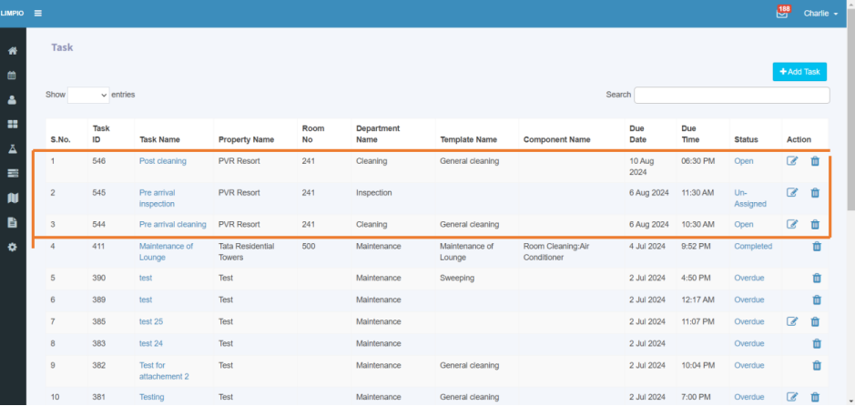
Task: Open the document icon in sidebar
Action: pyautogui.click(x=13, y=222)
